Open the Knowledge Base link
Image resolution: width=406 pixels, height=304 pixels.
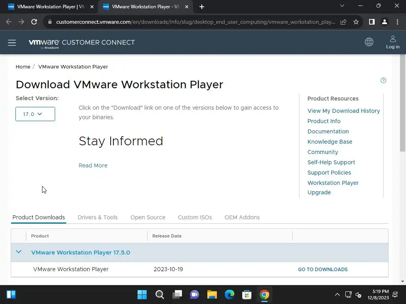[x=330, y=142]
